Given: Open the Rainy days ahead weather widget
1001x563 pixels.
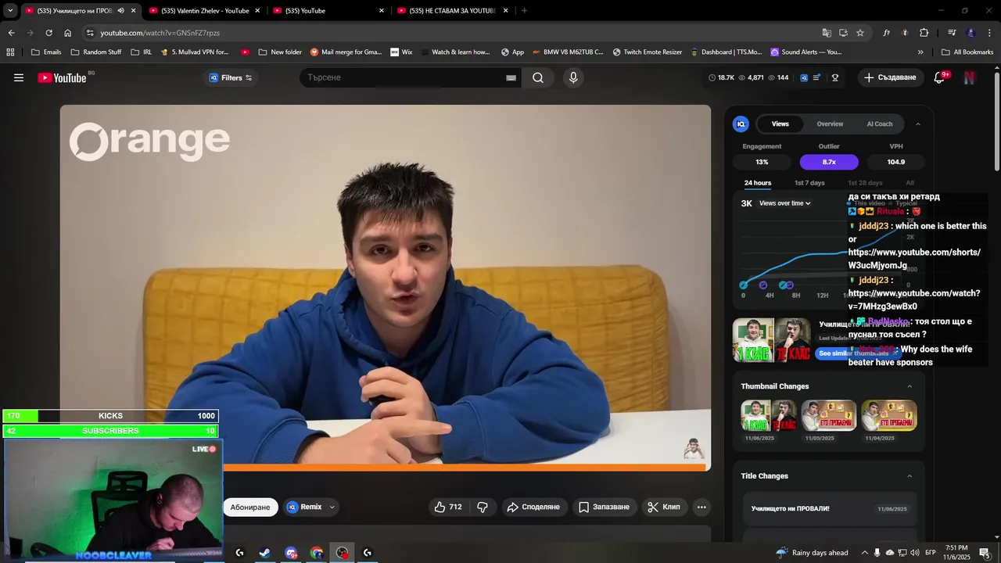Looking at the screenshot, I should 812,553.
